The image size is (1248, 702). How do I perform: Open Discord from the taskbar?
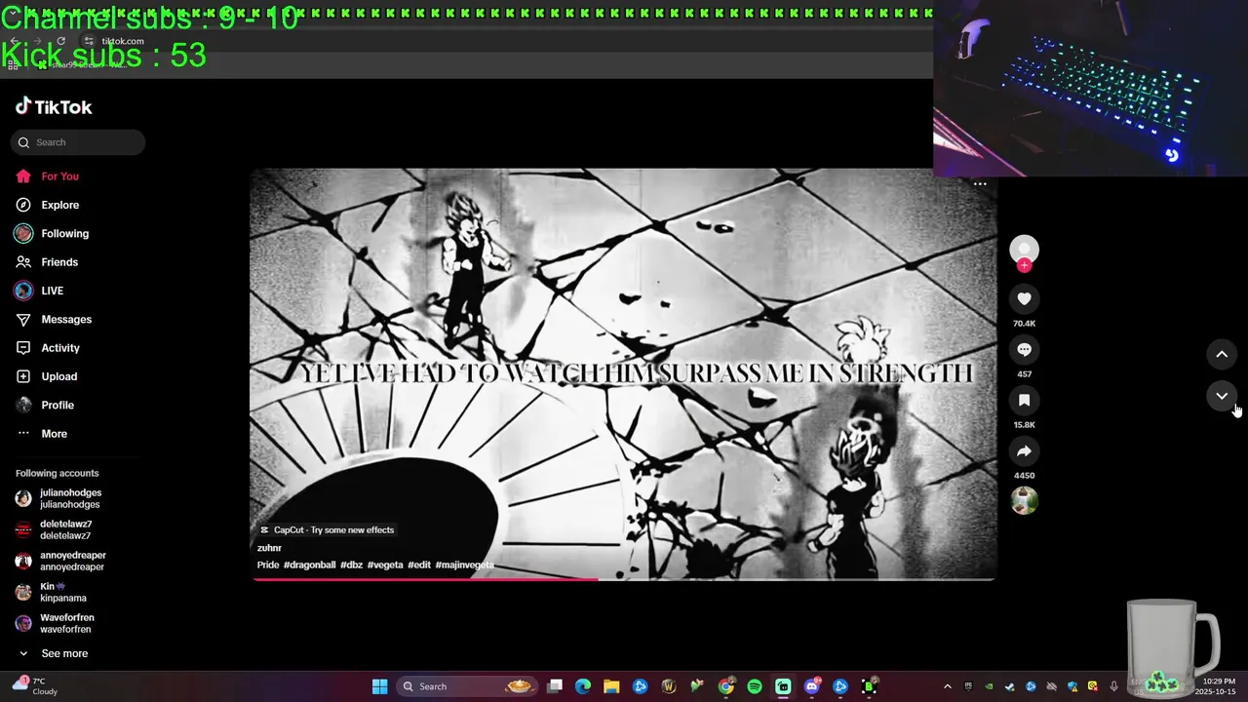pos(812,686)
